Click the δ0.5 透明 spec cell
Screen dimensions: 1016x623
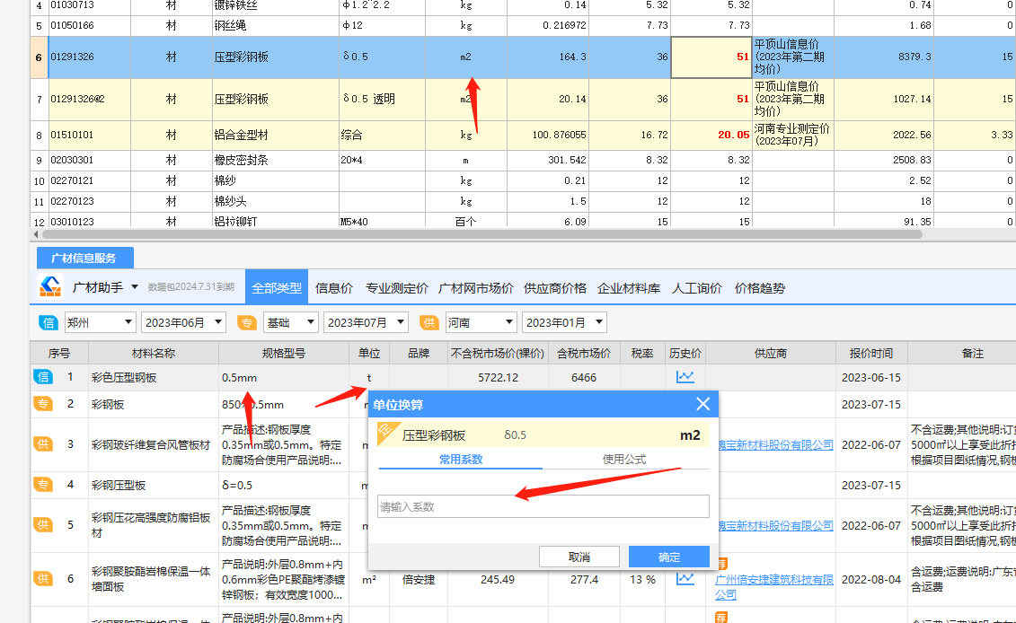pos(382,99)
